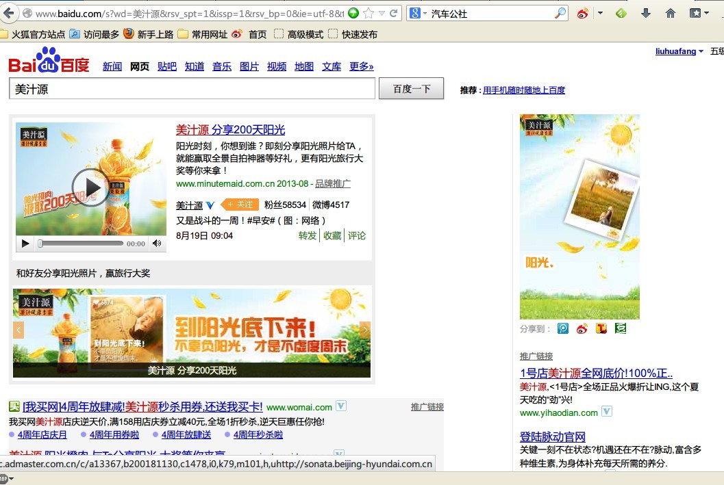Viewport: 724px width, 485px height.
Task: Go to the home page icon
Action: pos(671,14)
